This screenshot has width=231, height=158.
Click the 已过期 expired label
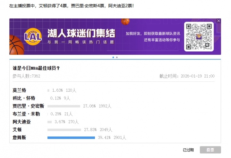pos(188,150)
